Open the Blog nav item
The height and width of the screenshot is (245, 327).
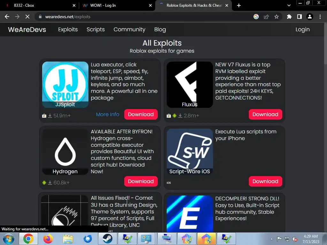[x=160, y=29]
